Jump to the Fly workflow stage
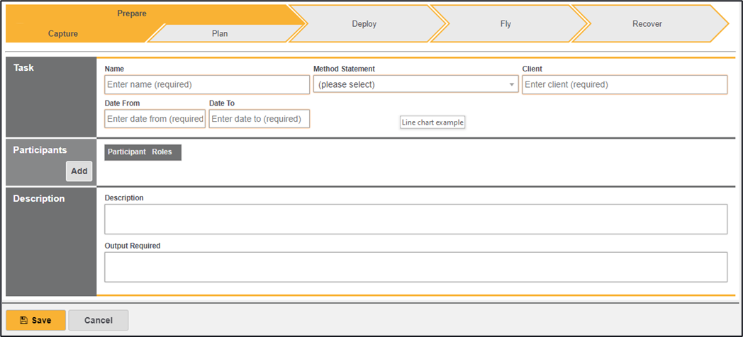The image size is (743, 337). tap(505, 24)
